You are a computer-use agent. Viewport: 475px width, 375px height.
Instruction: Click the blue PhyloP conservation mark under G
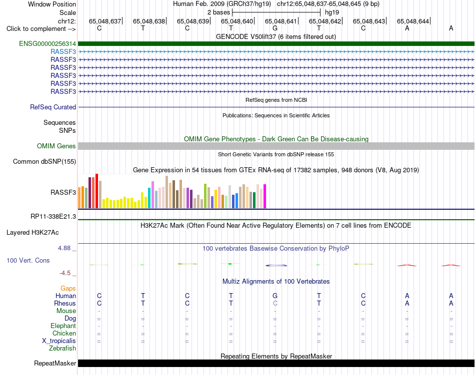click(x=276, y=266)
